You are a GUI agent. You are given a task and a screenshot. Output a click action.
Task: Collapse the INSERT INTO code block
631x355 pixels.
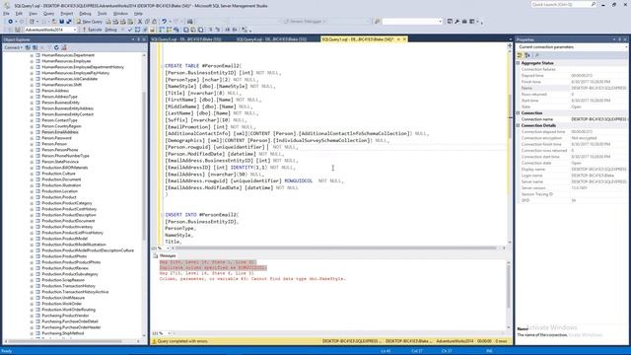coord(162,215)
